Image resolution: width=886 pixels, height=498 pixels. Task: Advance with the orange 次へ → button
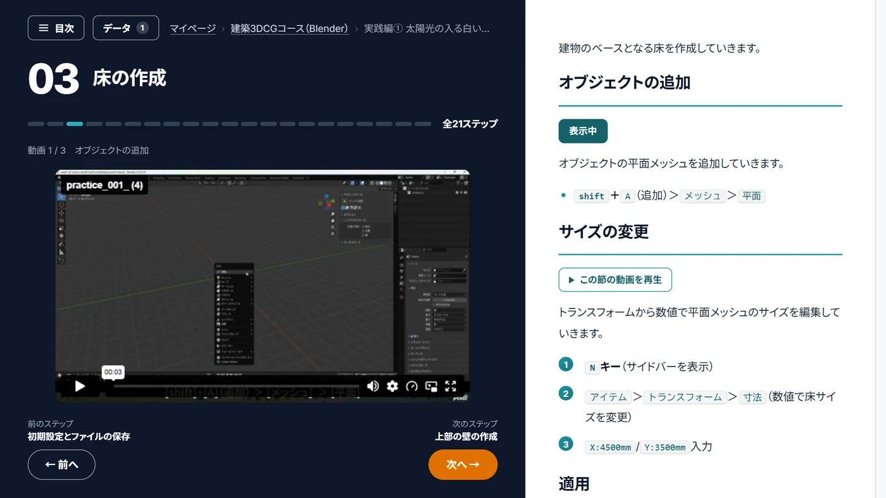[463, 465]
